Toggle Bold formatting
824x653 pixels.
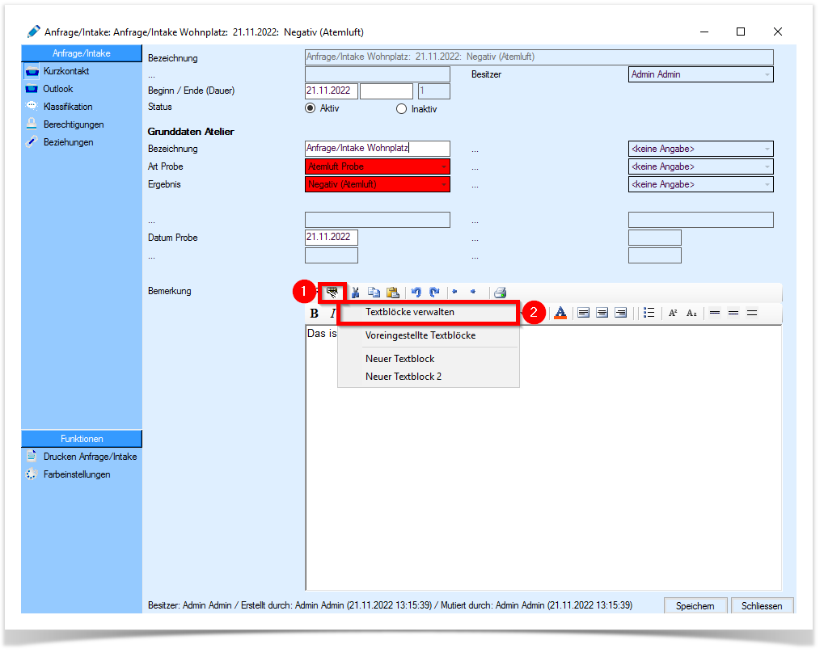tap(315, 313)
